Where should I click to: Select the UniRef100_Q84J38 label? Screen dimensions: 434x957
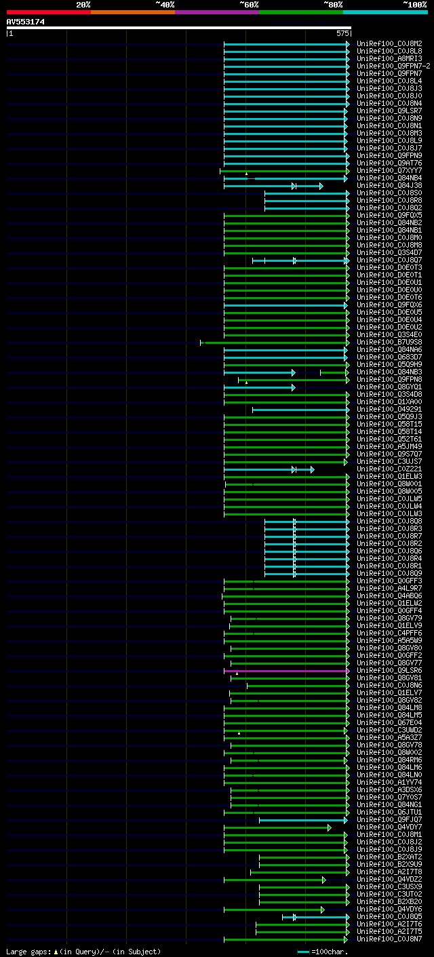[389, 186]
